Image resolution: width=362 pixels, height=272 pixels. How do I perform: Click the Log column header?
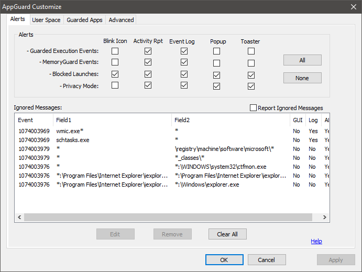[313, 120]
